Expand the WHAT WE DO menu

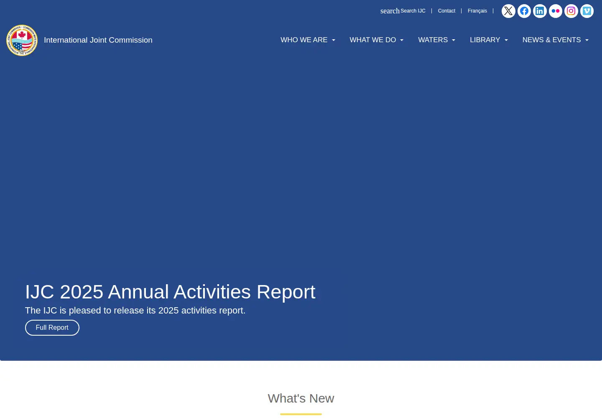376,40
